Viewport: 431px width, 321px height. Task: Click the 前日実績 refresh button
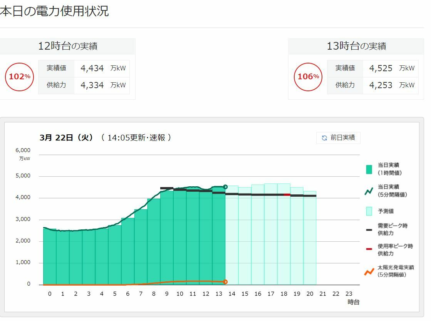(x=338, y=138)
